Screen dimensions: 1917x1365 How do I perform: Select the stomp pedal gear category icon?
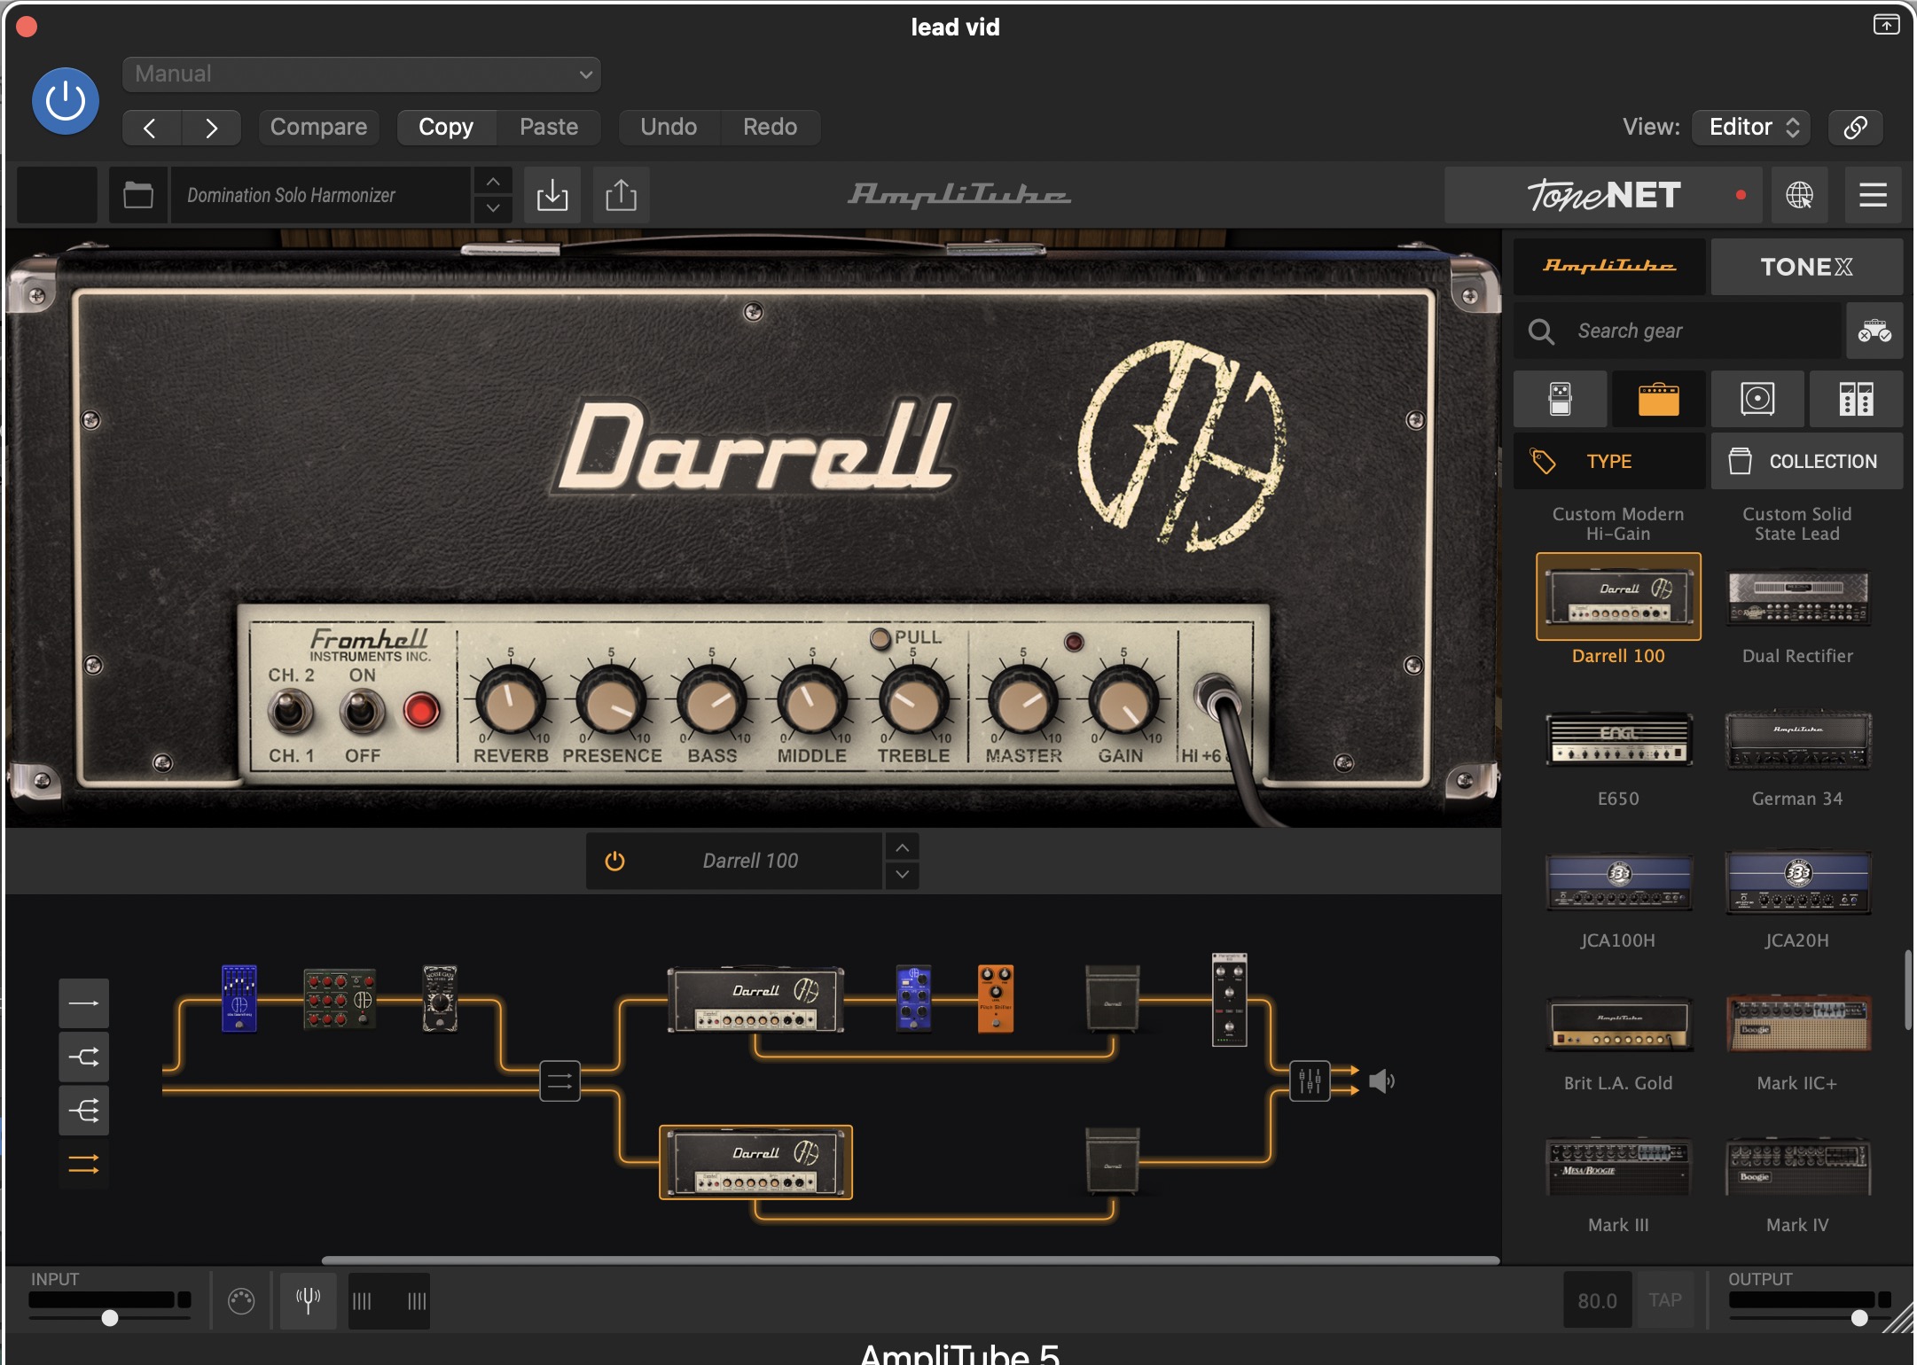(1560, 400)
